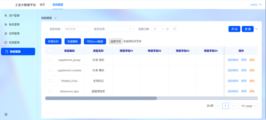Check the supplement_group row checkbox
266x120 pixels.
pyautogui.click(x=50, y=60)
